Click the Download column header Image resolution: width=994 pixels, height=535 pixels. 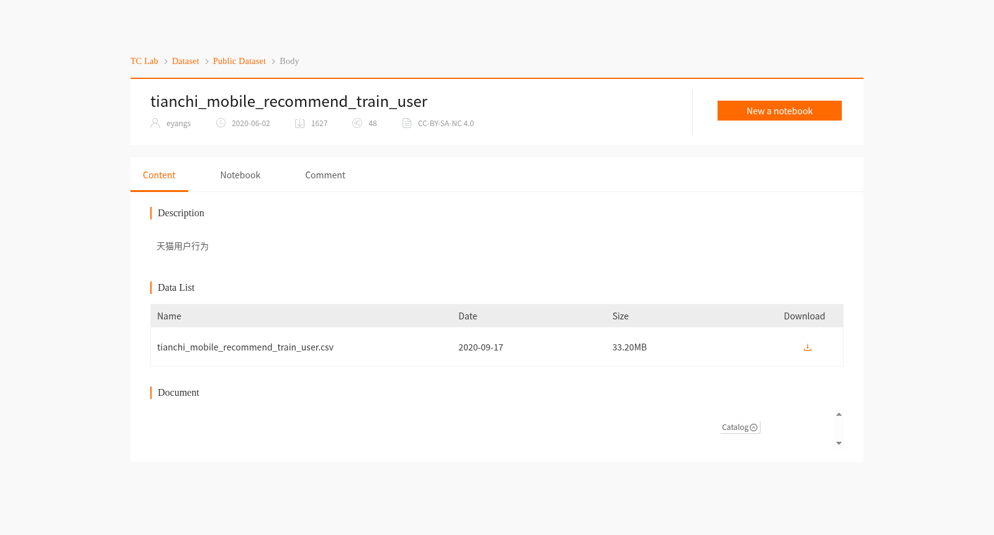pos(805,316)
